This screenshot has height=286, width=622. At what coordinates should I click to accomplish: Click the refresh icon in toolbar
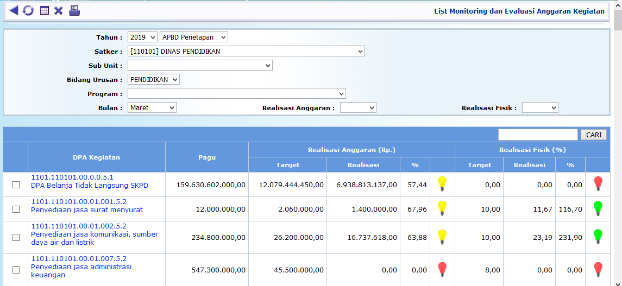coord(28,10)
